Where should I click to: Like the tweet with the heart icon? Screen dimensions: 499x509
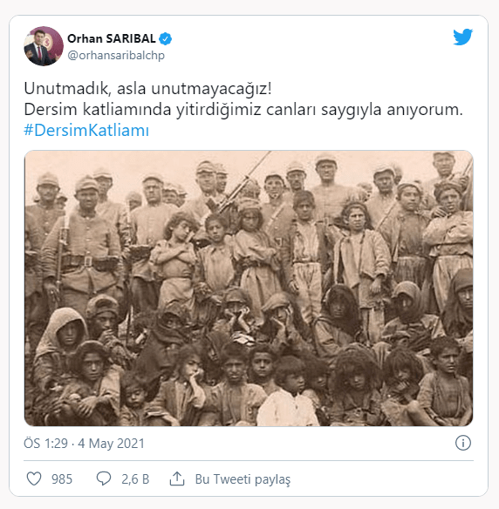[34, 478]
